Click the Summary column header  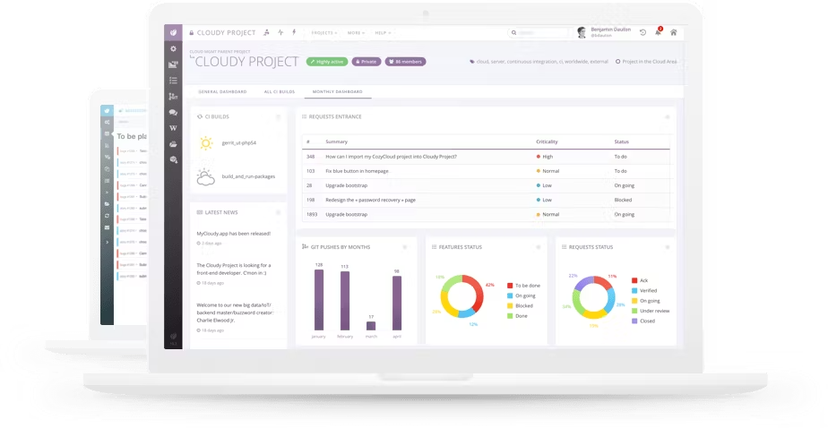[x=336, y=142]
